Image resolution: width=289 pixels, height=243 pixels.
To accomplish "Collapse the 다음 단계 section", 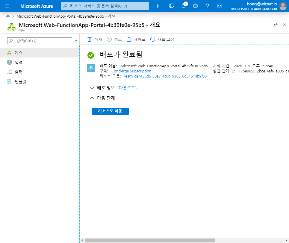I will click(92, 98).
